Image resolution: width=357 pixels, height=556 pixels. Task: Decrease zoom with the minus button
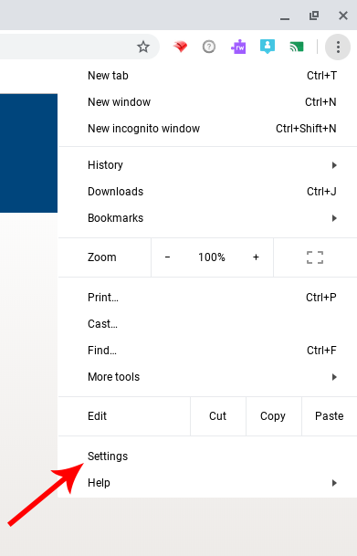(x=167, y=257)
